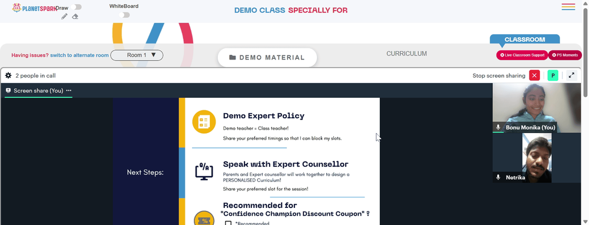Screen dimensions: 589x225
Task: Click Live Classroom Support button
Action: (x=522, y=55)
